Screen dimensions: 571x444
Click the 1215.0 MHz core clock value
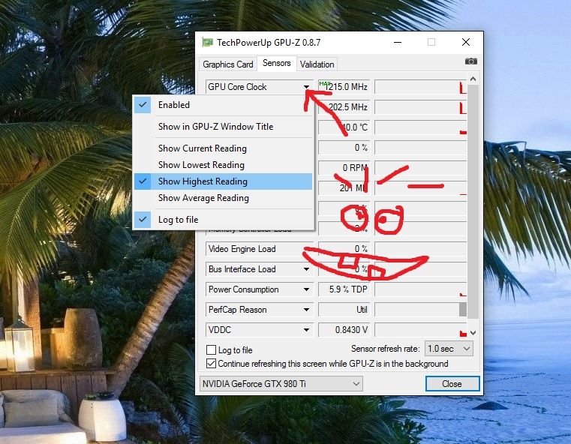[344, 87]
